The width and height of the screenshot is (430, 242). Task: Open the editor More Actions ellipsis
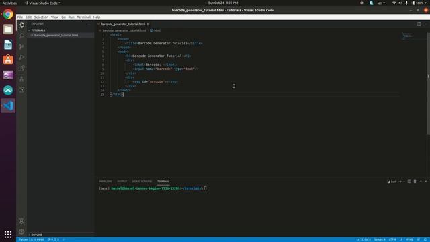(x=425, y=24)
